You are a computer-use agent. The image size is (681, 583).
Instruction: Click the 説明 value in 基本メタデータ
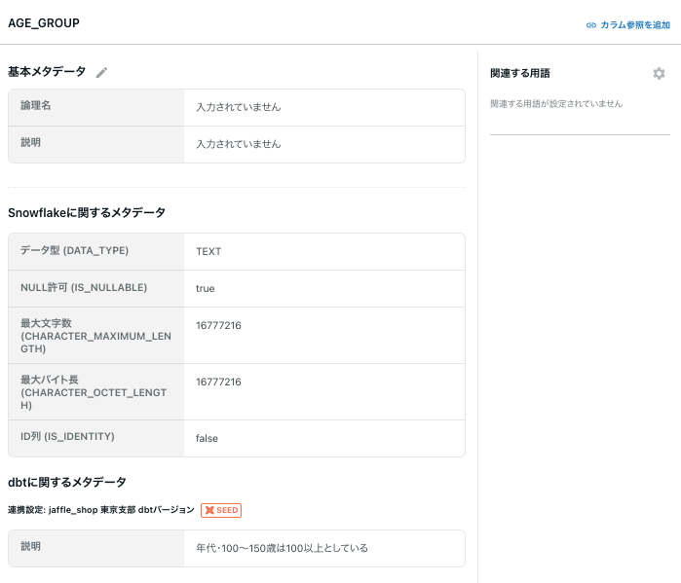coord(239,144)
